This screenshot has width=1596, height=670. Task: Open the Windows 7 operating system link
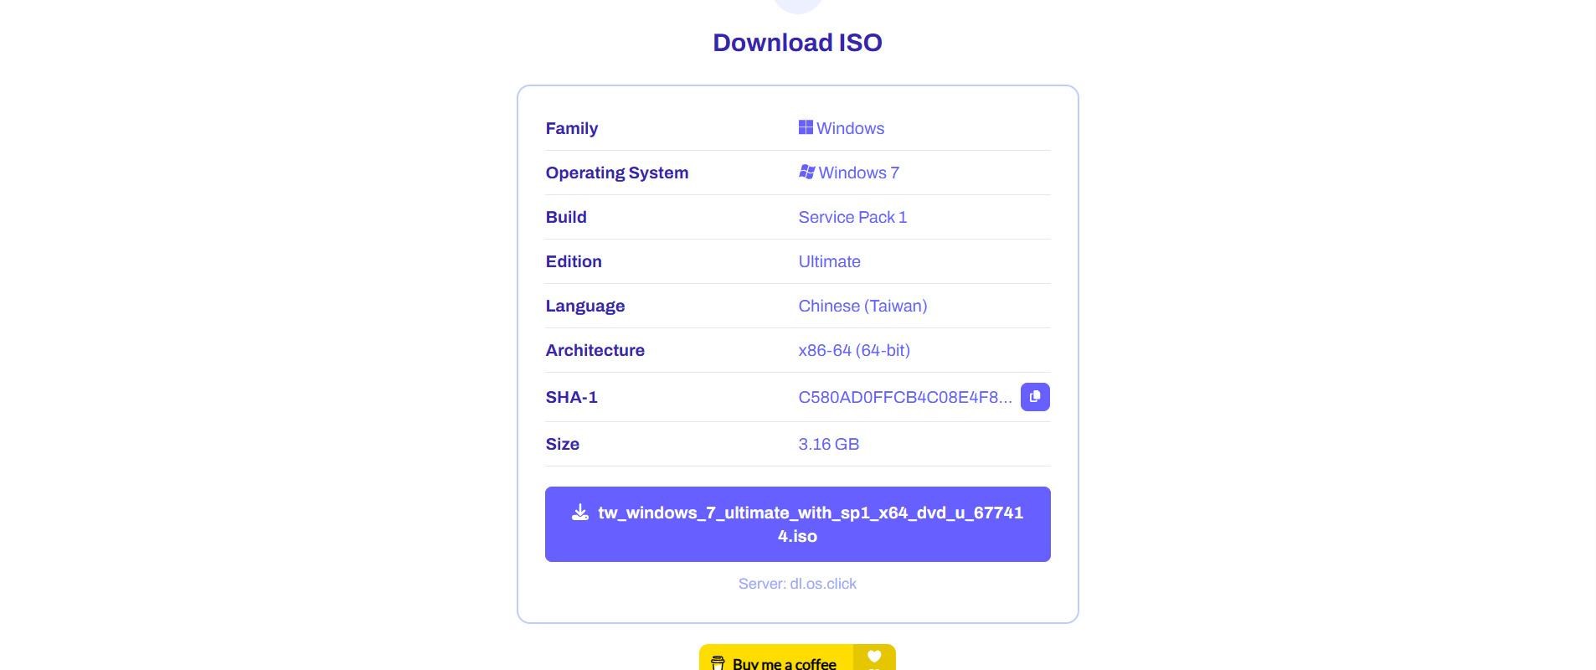849,173
